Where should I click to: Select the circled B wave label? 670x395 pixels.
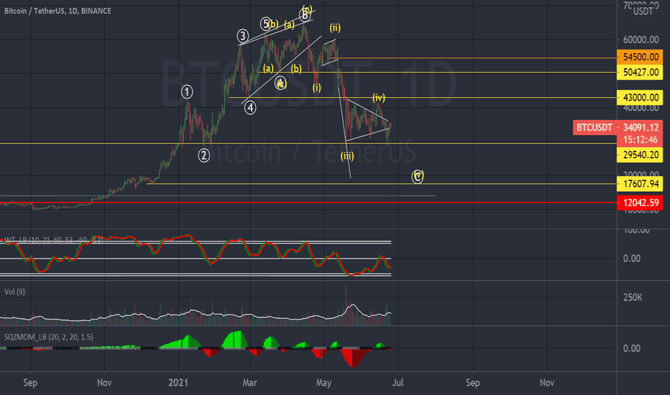coord(305,16)
